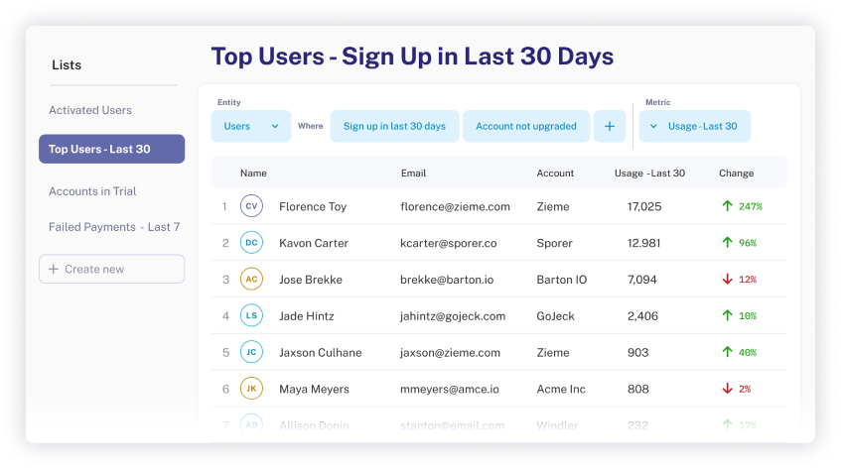Image resolution: width=841 pixels, height=469 pixels.
Task: Select the Top Users - Last 30 list
Action: (x=111, y=149)
